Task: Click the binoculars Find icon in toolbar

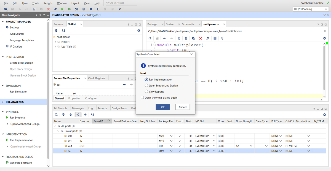Action: tap(55, 9)
